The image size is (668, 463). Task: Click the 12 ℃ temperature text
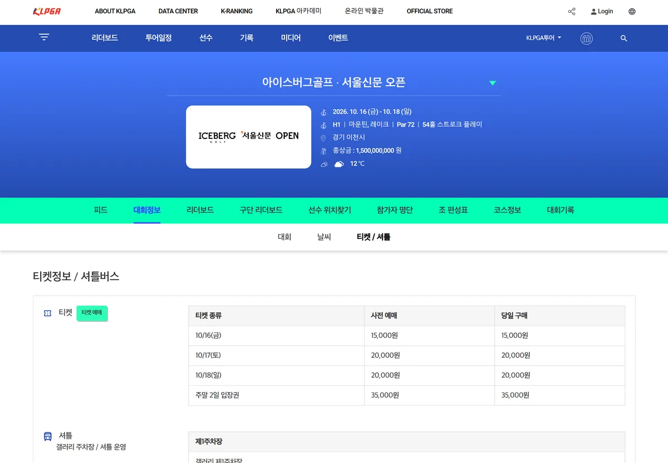pos(357,164)
